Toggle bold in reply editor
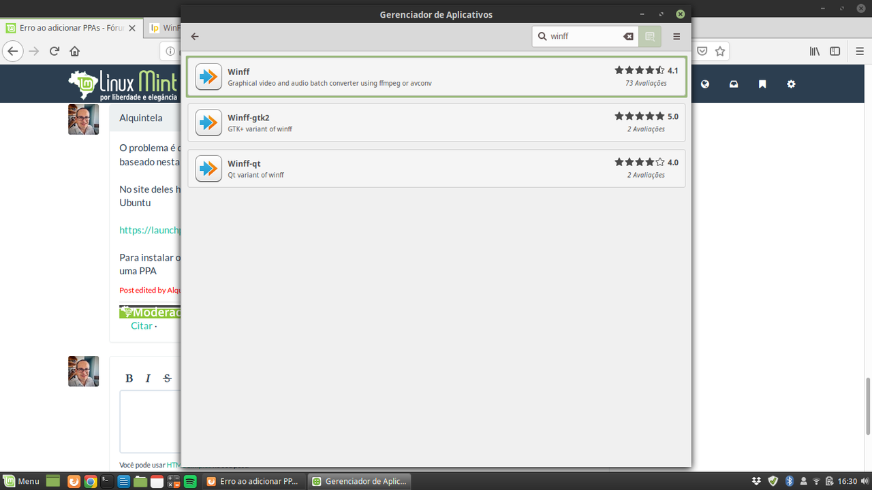 click(x=129, y=378)
